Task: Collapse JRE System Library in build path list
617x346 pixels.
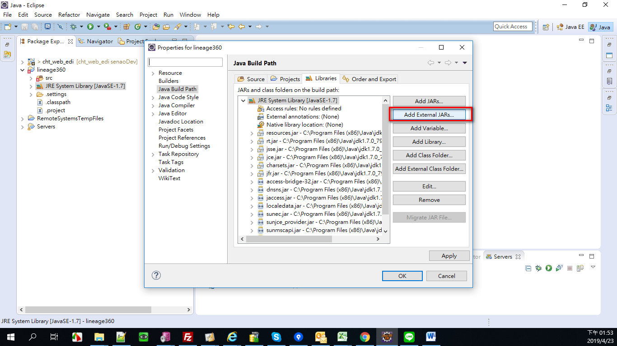Action: point(243,100)
